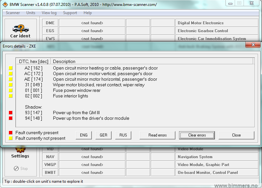This screenshot has width=262, height=188.
Task: Open the Support menu
Action: [70, 13]
